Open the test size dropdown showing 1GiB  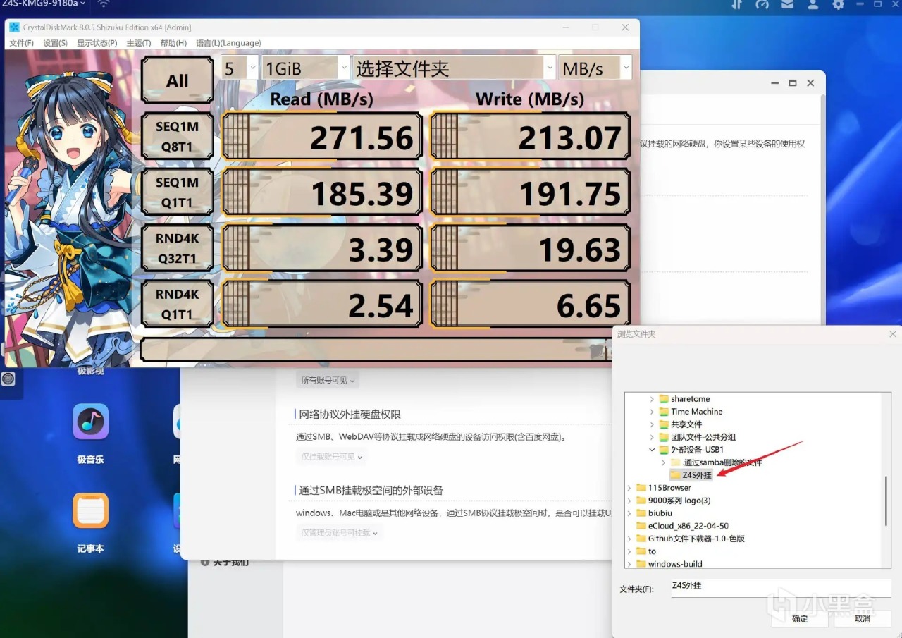[306, 68]
